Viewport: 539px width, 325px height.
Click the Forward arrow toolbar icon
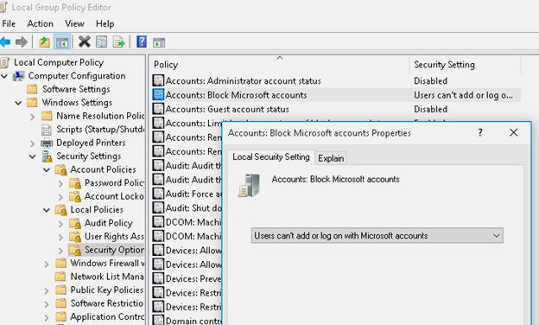[22, 42]
